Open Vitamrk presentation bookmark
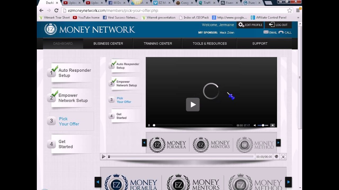 click(158, 17)
